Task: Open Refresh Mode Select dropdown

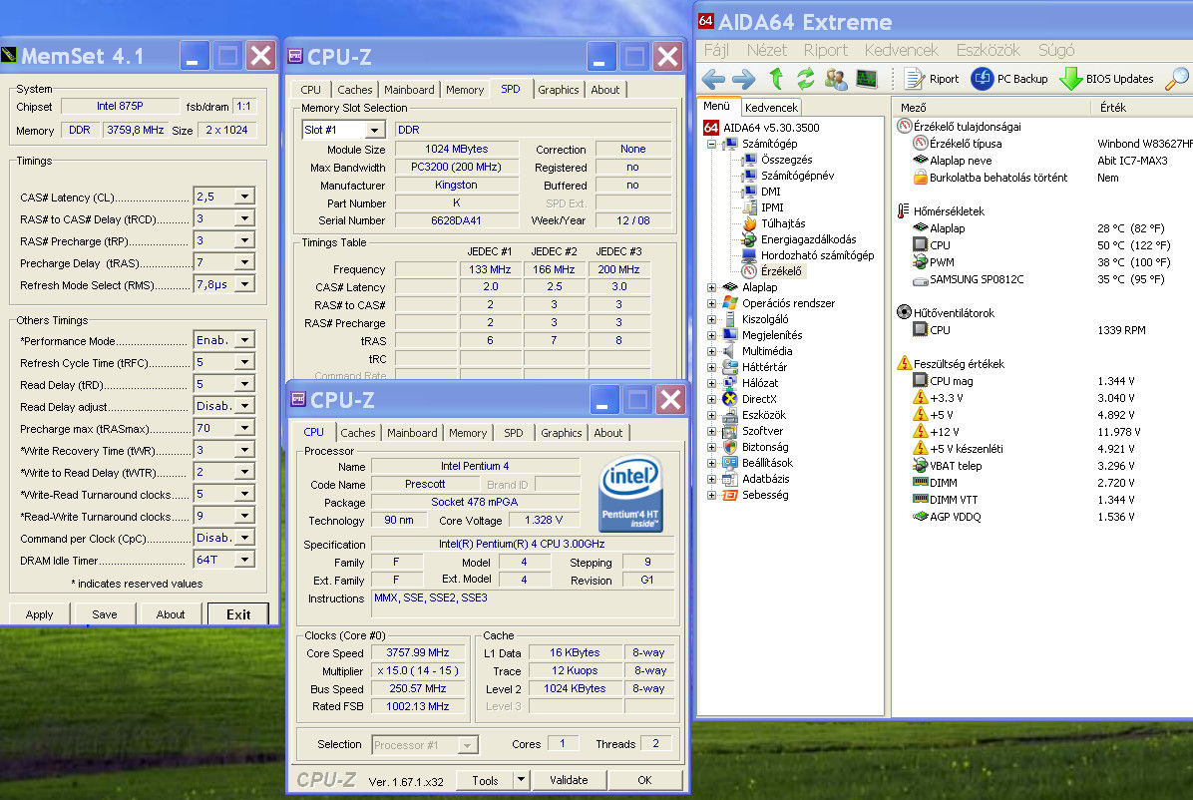Action: pyautogui.click(x=244, y=284)
